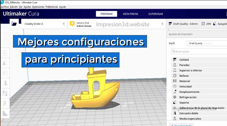Switch to the PREPARAR stage
This screenshot has width=227, height=126.
[x=106, y=14]
